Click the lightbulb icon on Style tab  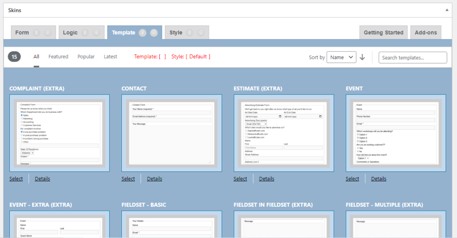click(x=190, y=33)
